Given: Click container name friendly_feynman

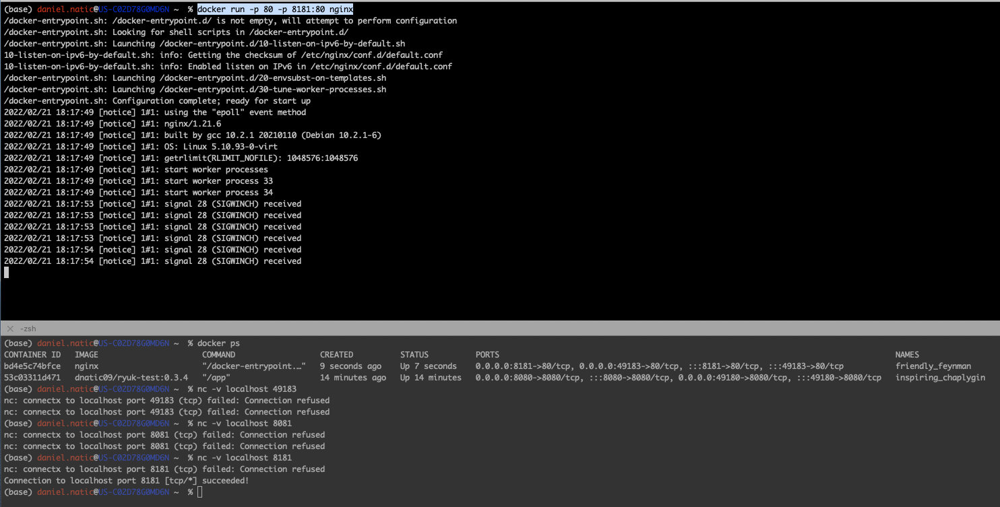Looking at the screenshot, I should click(x=935, y=366).
